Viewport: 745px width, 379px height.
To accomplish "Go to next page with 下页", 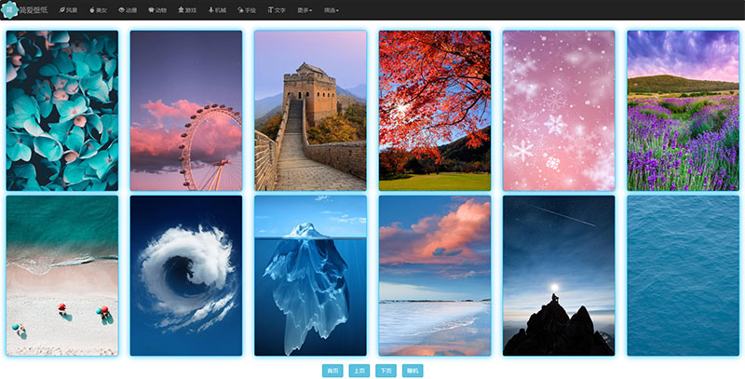I will tap(386, 371).
